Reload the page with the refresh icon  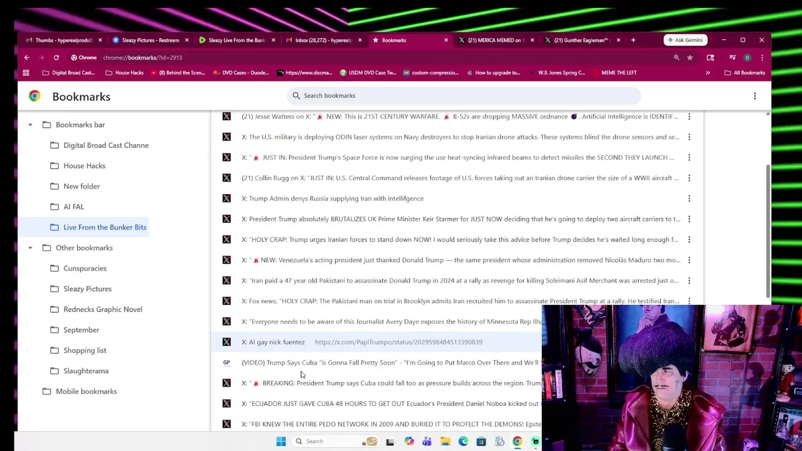[x=56, y=58]
